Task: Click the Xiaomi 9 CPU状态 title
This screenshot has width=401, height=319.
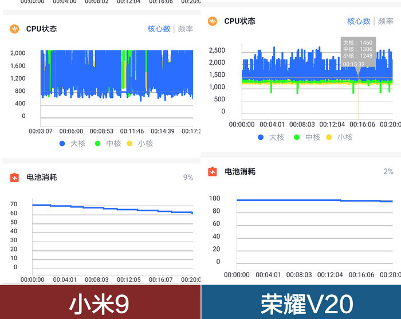Action: point(41,29)
